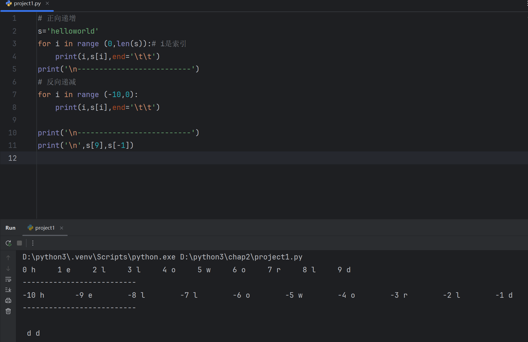Close the project1 run tab
Screen dimensions: 528x342
click(x=62, y=228)
